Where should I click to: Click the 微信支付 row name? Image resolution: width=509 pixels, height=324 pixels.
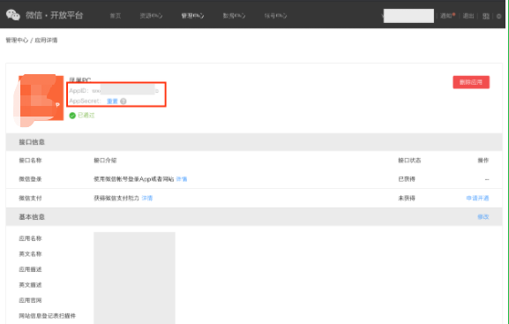[x=30, y=198]
